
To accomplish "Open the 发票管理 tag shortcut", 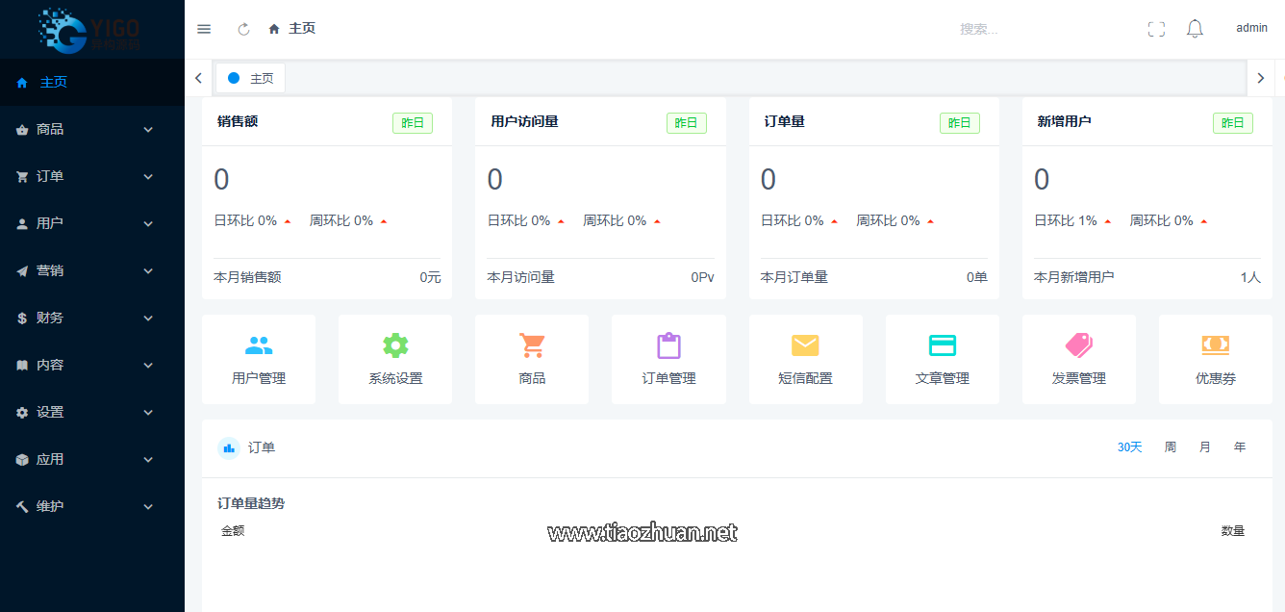I will coord(1078,359).
